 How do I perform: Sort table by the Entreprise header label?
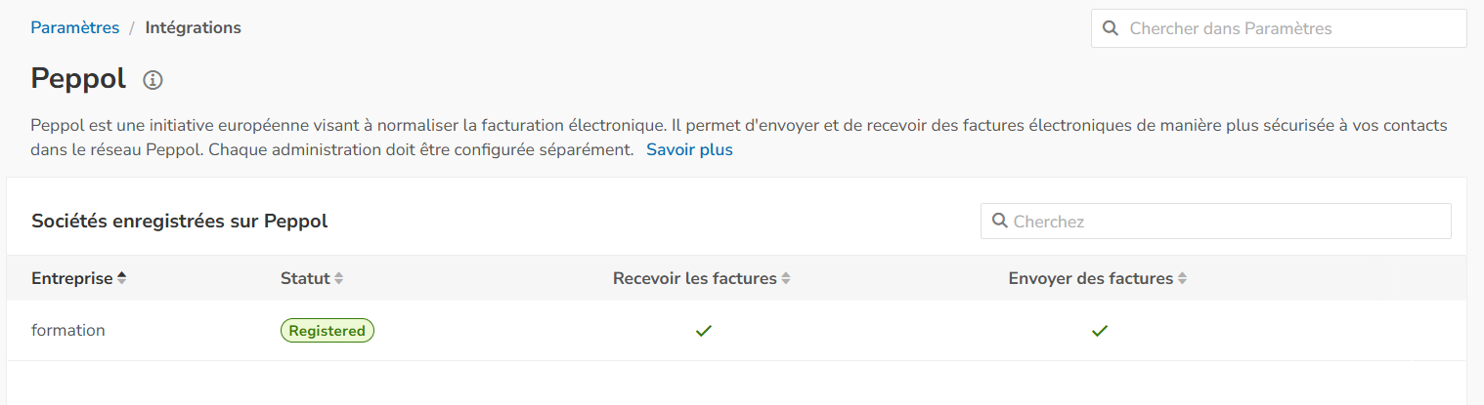point(71,278)
